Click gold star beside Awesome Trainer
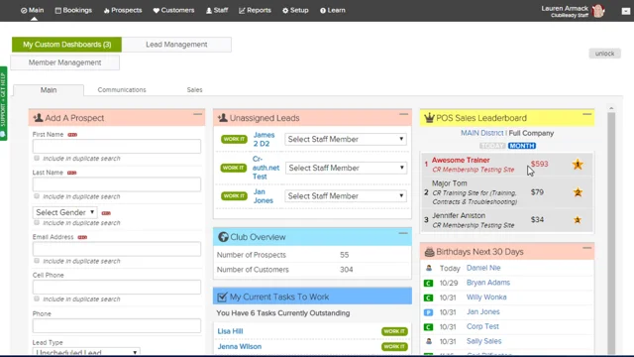 point(578,164)
